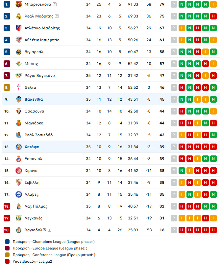Click the promotion arrow next to Μπαρτσελόνα
The width and height of the screenshot is (221, 264).
click(x=55, y=4)
